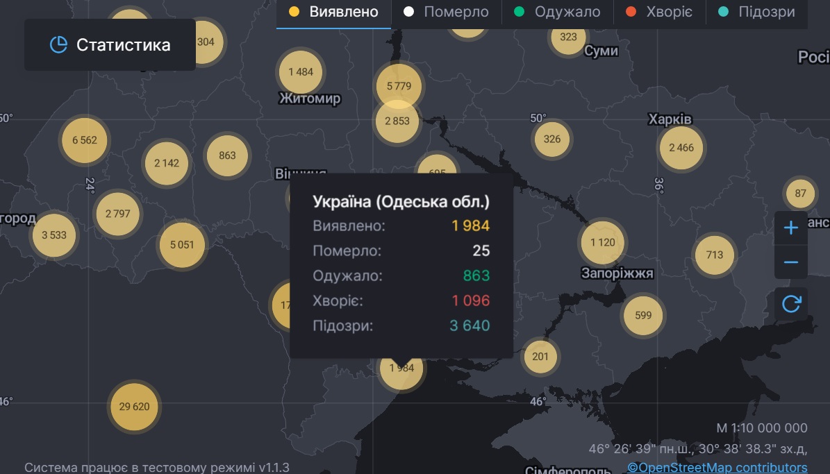Switch to the Померло tab
Screen dimensions: 830x474
click(447, 12)
